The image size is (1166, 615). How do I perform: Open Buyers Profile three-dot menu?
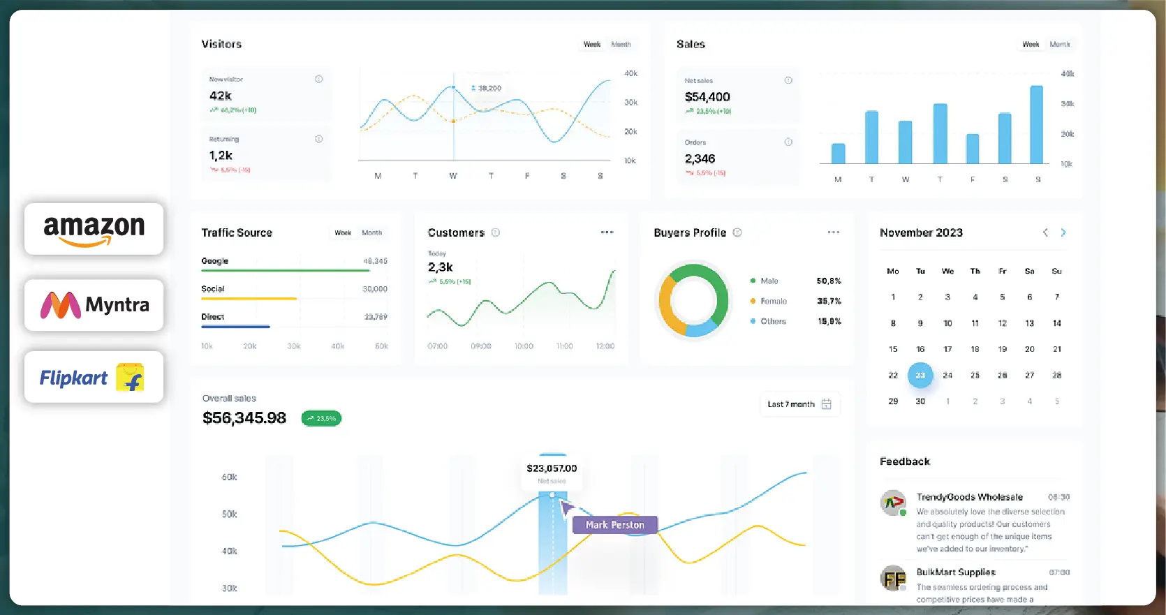click(x=833, y=232)
